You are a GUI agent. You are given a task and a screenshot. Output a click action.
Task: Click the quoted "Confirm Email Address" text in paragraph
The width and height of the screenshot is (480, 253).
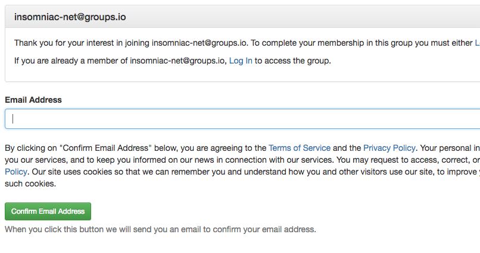point(105,148)
